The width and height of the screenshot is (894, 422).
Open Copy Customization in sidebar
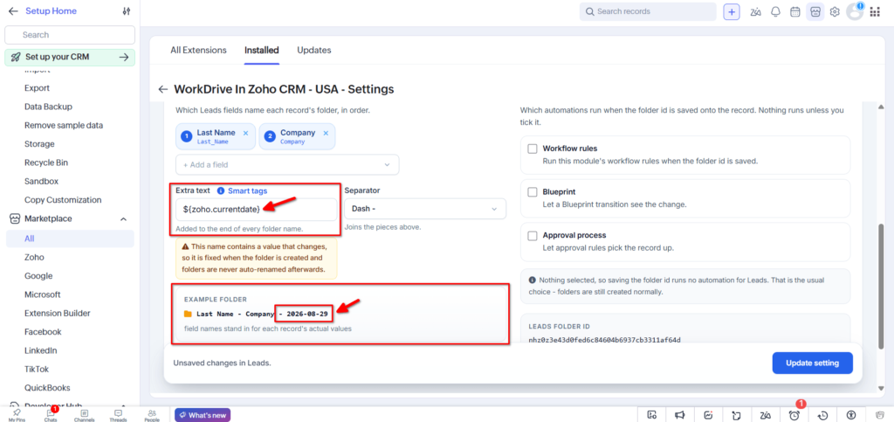click(63, 200)
